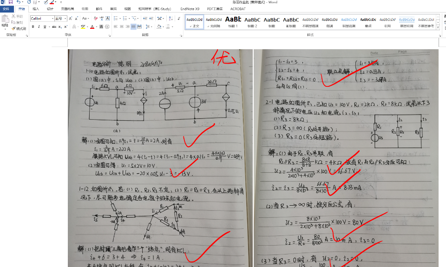This screenshot has height=267, width=446.
Task: Click the bullet list icon
Action: point(115,19)
